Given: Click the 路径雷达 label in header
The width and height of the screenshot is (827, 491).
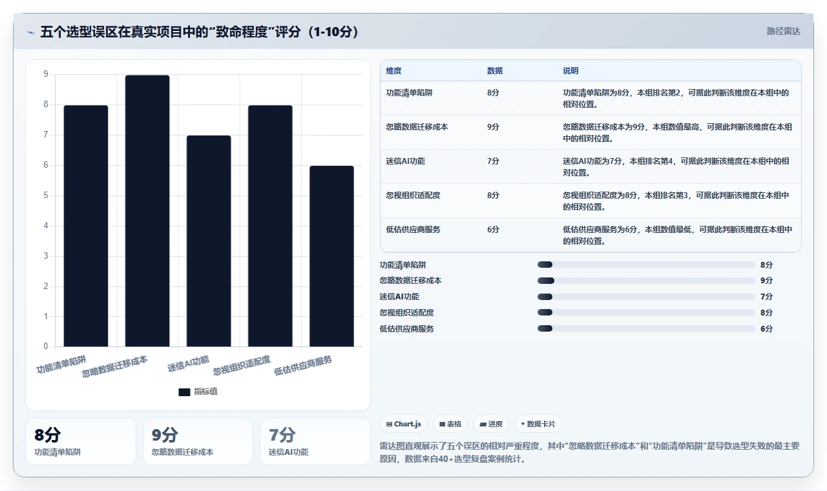Looking at the screenshot, I should tap(783, 31).
